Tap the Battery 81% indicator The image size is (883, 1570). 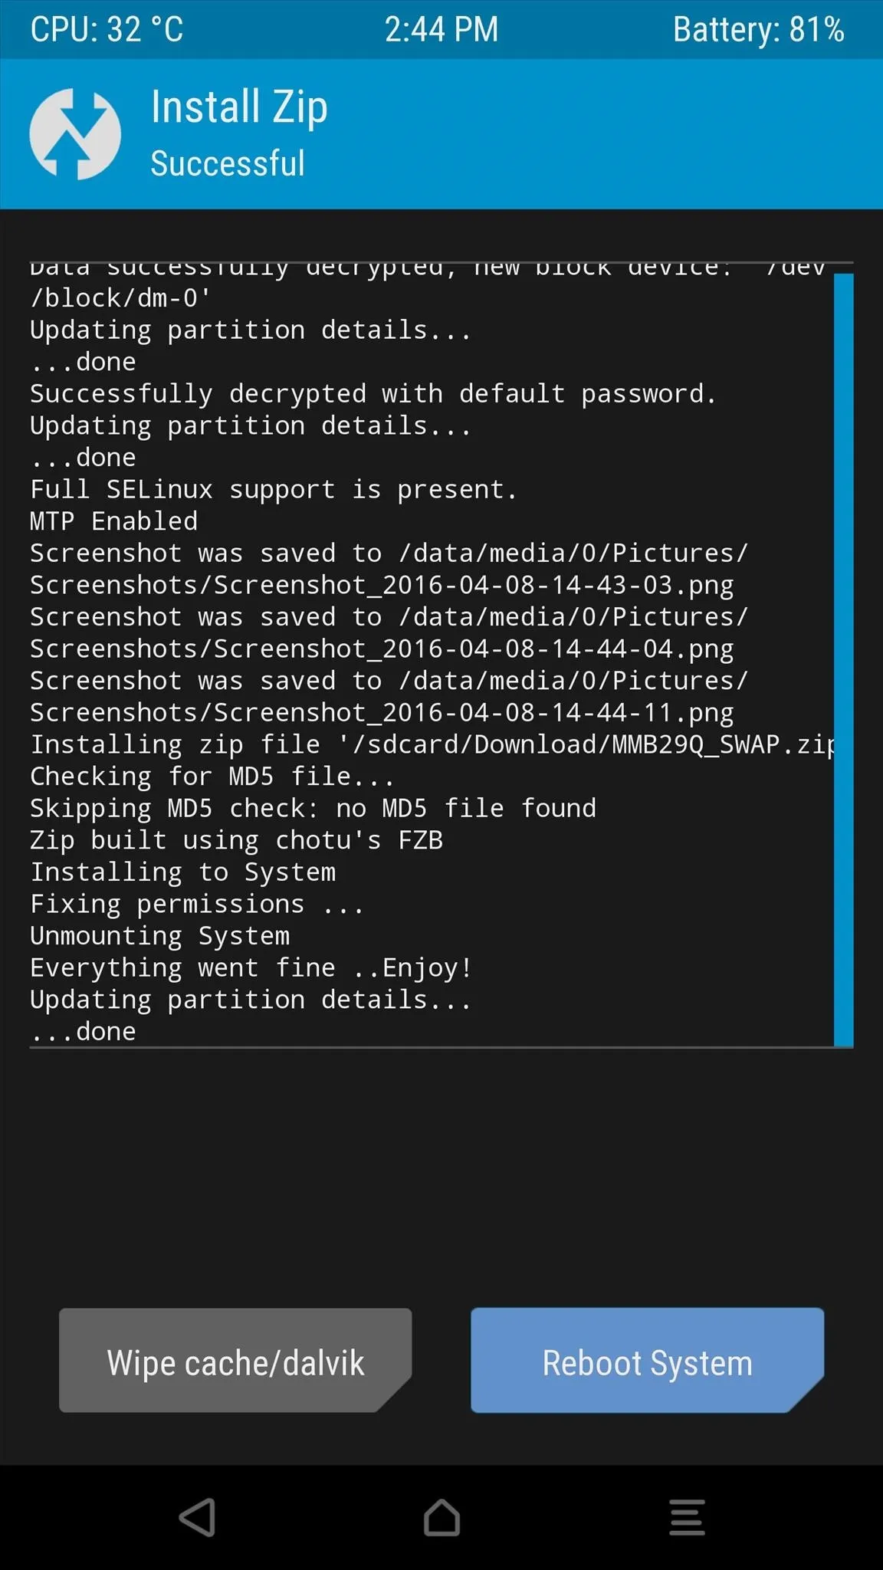pyautogui.click(x=759, y=30)
